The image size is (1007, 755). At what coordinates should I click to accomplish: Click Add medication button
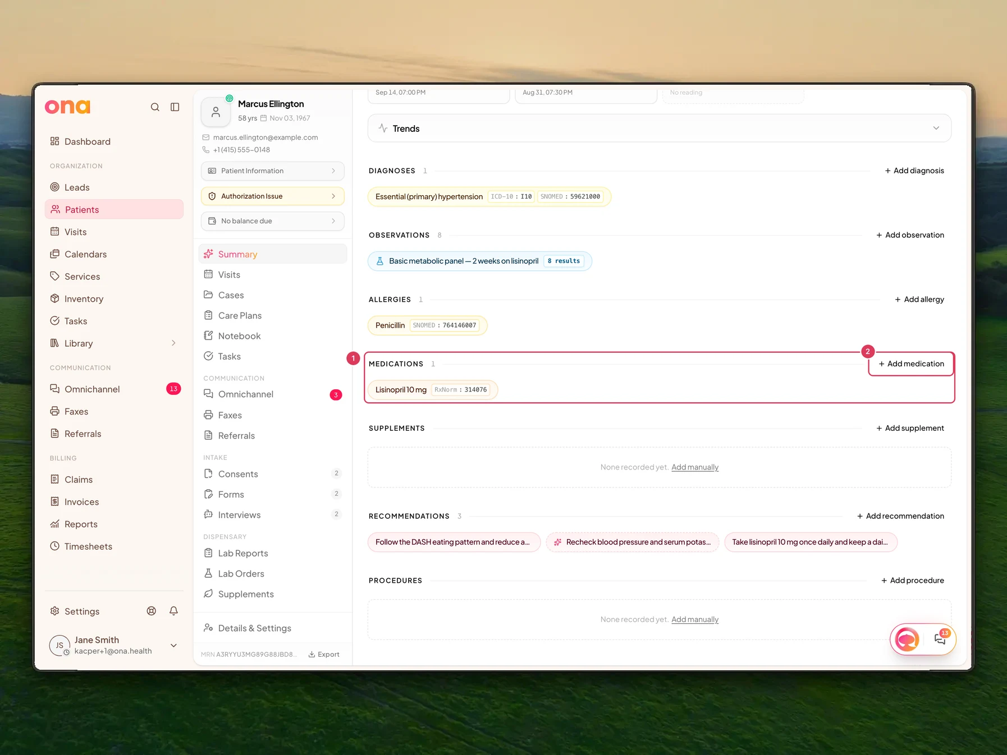tap(911, 364)
